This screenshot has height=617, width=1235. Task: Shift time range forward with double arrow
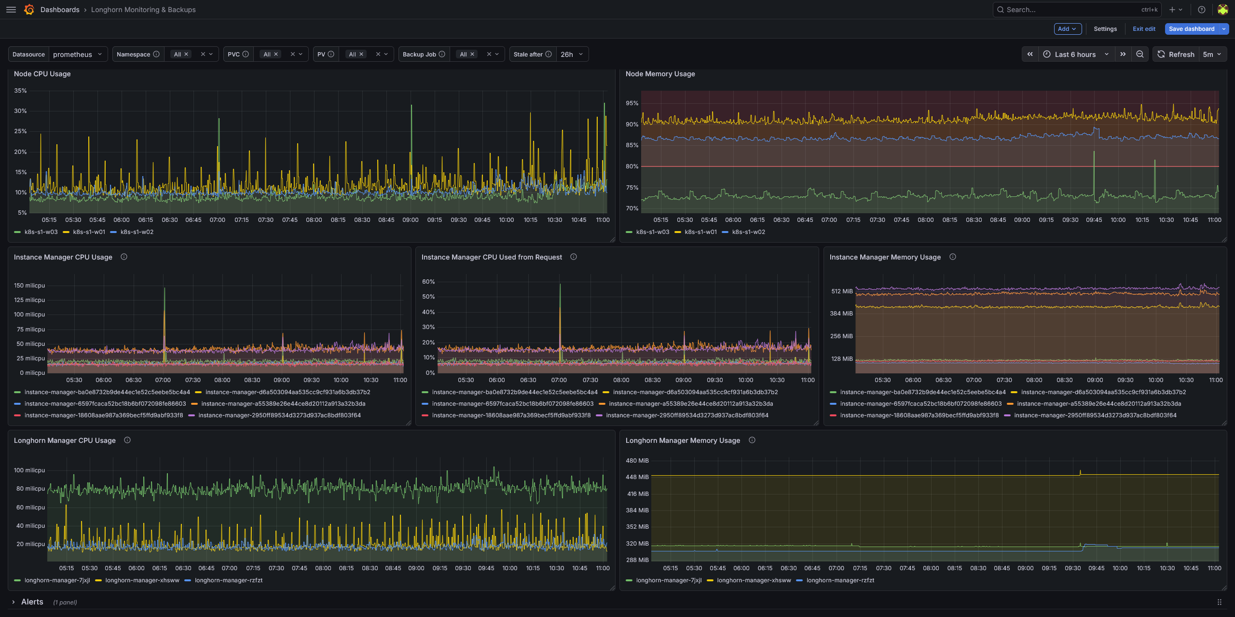[1123, 55]
